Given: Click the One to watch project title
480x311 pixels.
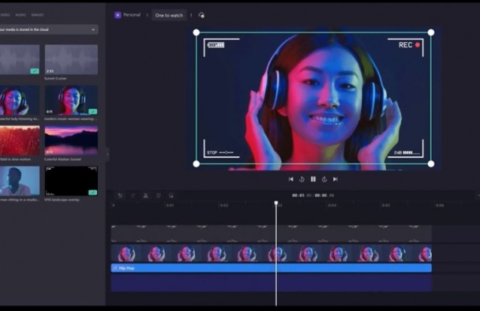Looking at the screenshot, I should [169, 15].
